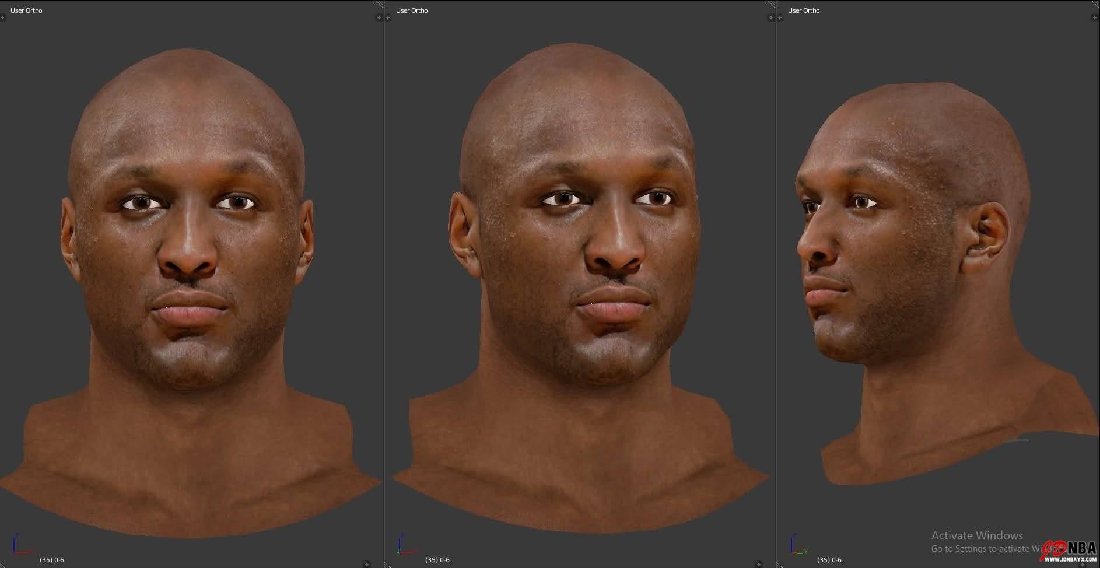This screenshot has height=568, width=1100.
Task: Click '(35) 0-6' object label in left viewport
Action: point(52,560)
